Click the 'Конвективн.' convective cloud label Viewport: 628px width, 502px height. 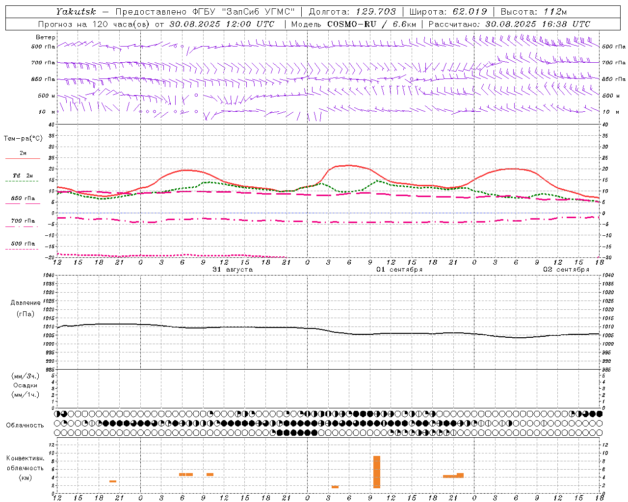click(x=26, y=458)
